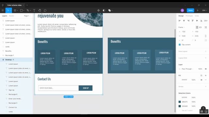Set frame to landscape orientation
Screen dimensions: 209x117
coord(200,27)
